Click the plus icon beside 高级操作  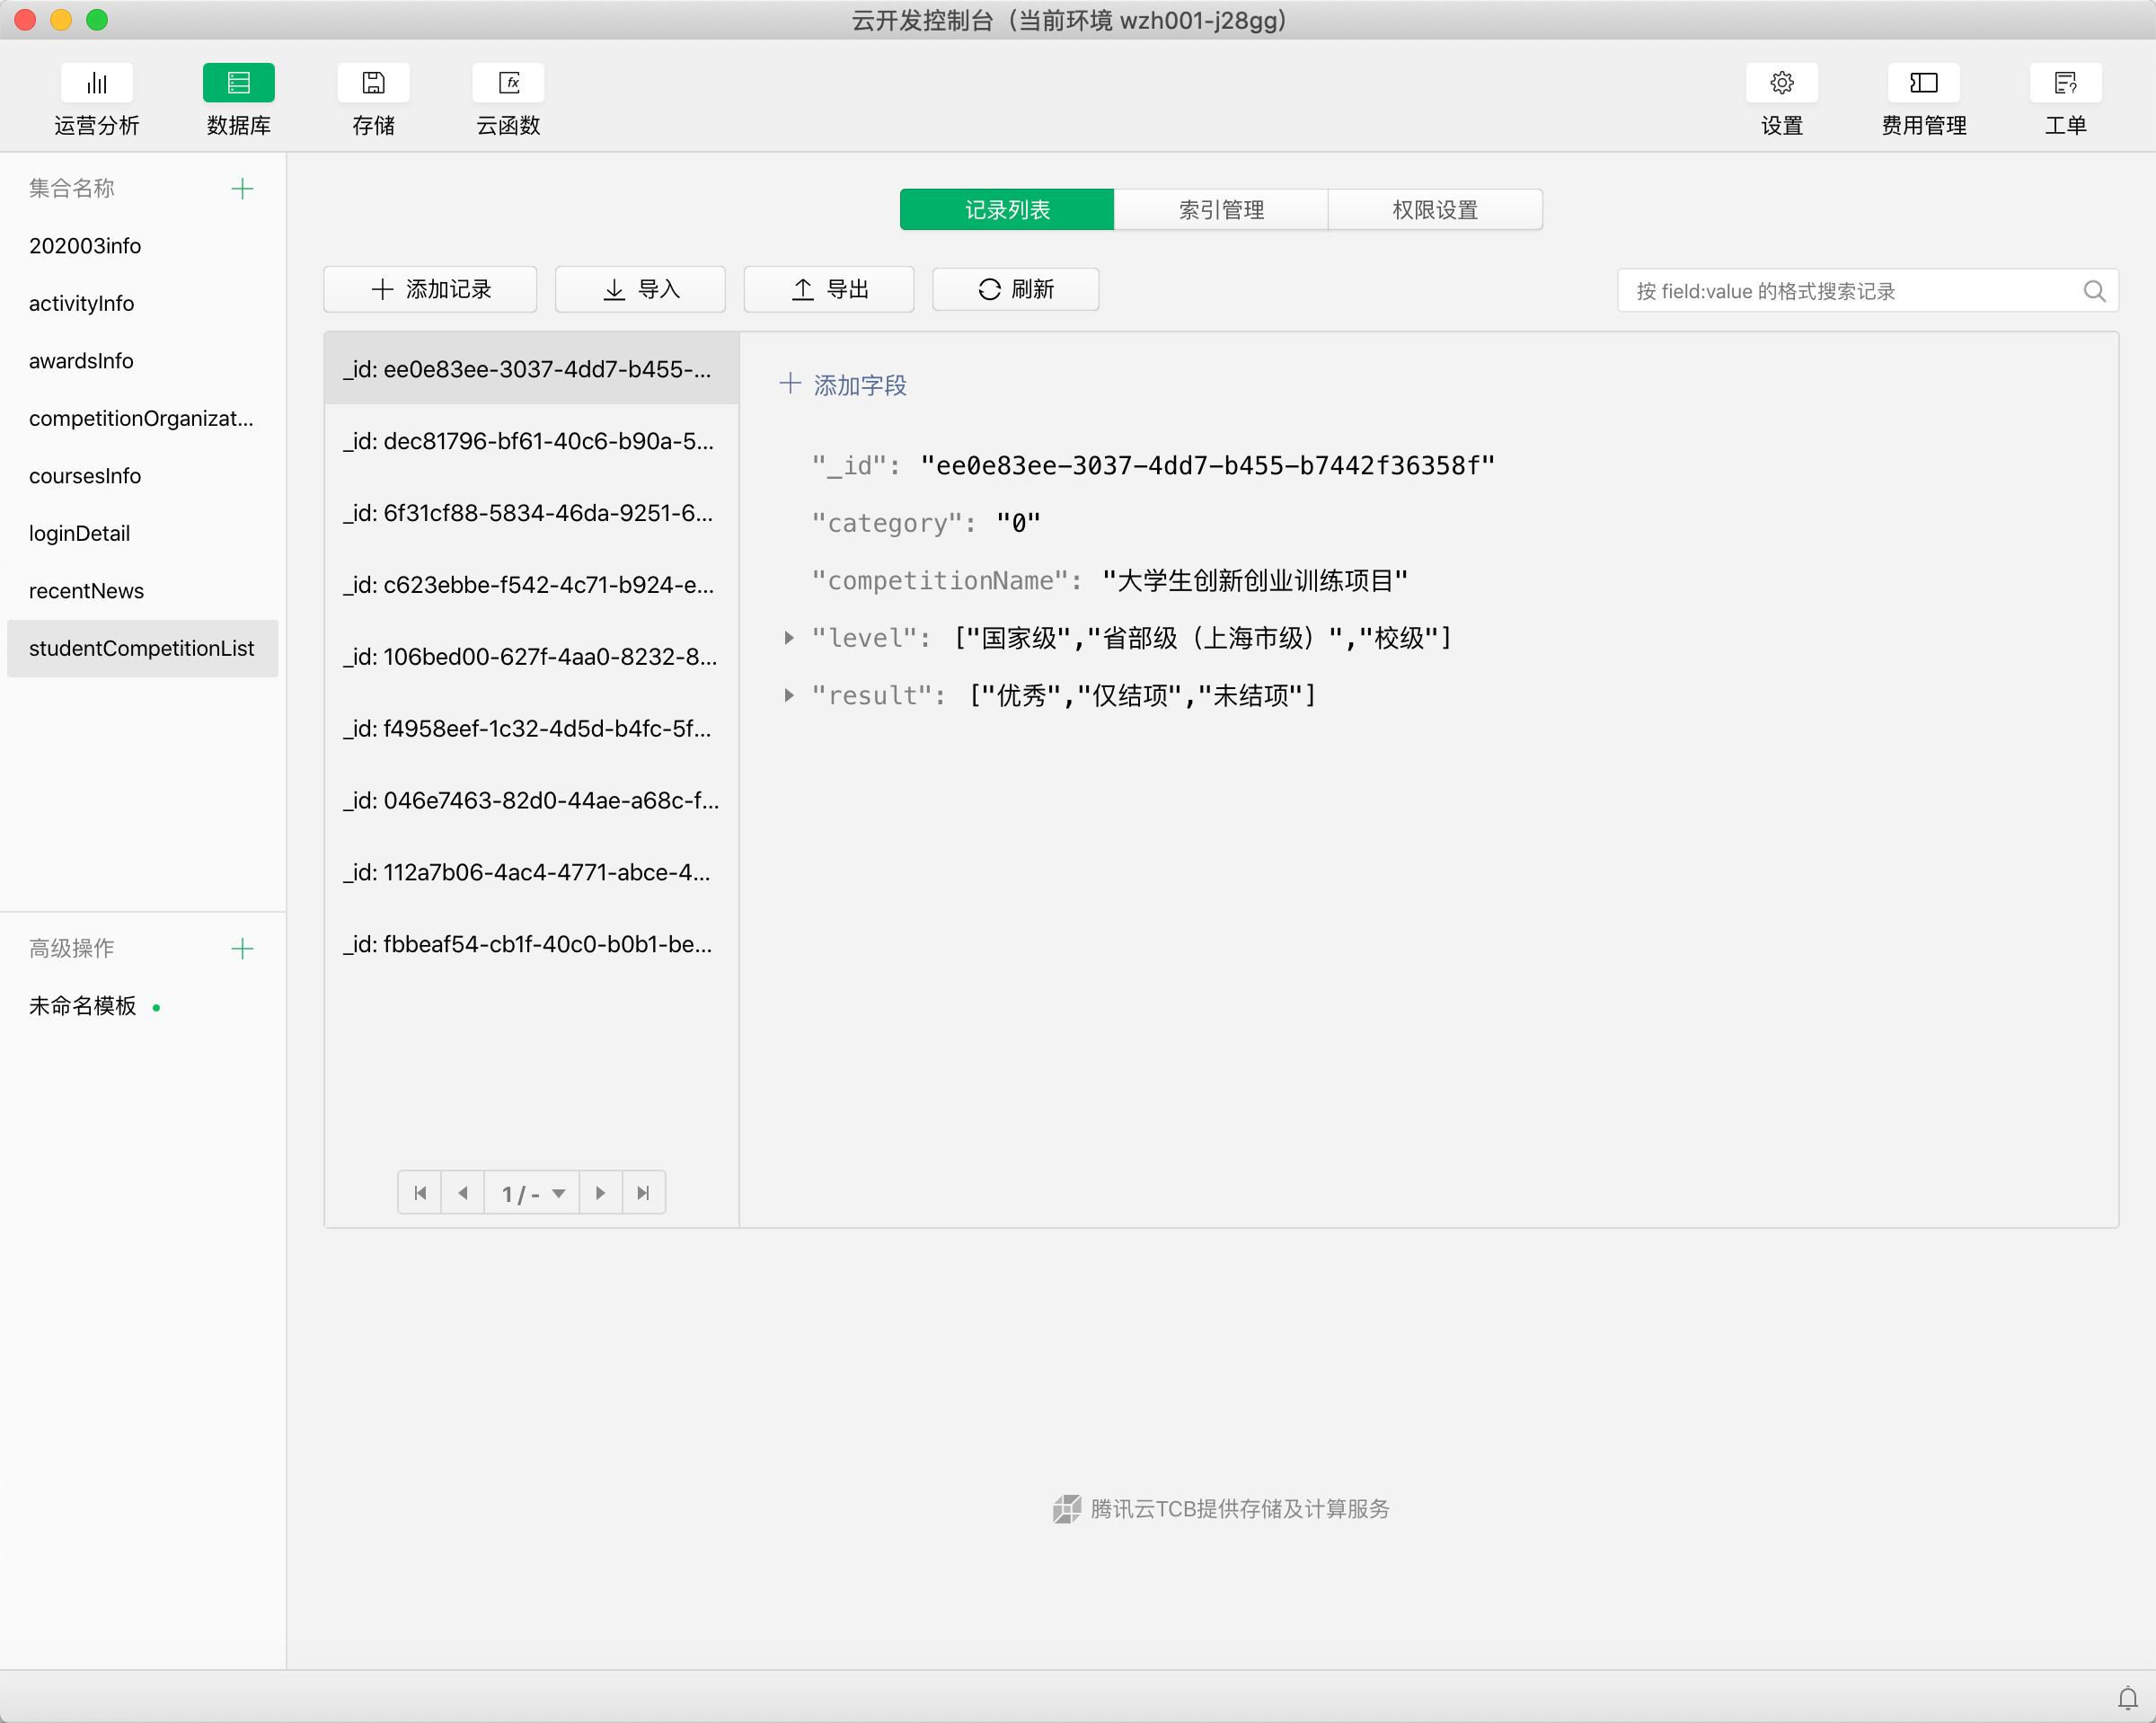(242, 948)
